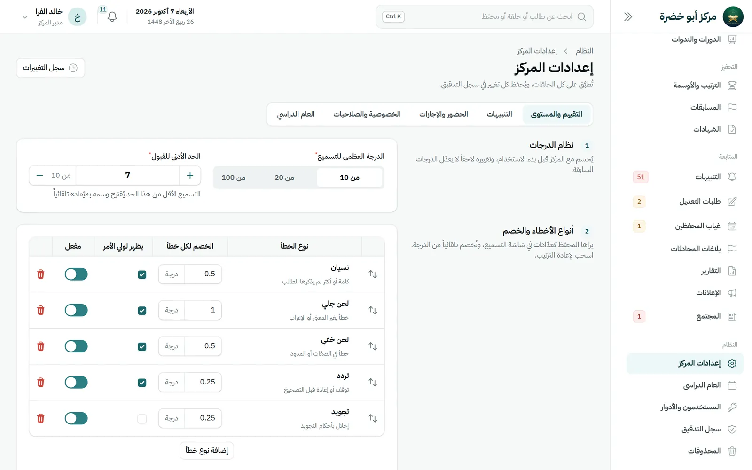This screenshot has height=470, width=752.
Task: Open the notifications bell in the header
Action: 112,17
